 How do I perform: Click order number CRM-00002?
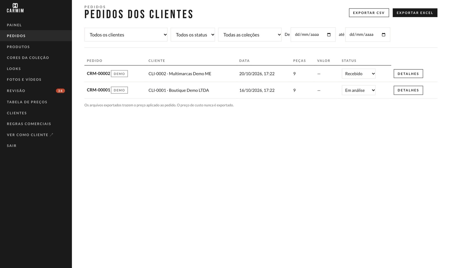98,74
